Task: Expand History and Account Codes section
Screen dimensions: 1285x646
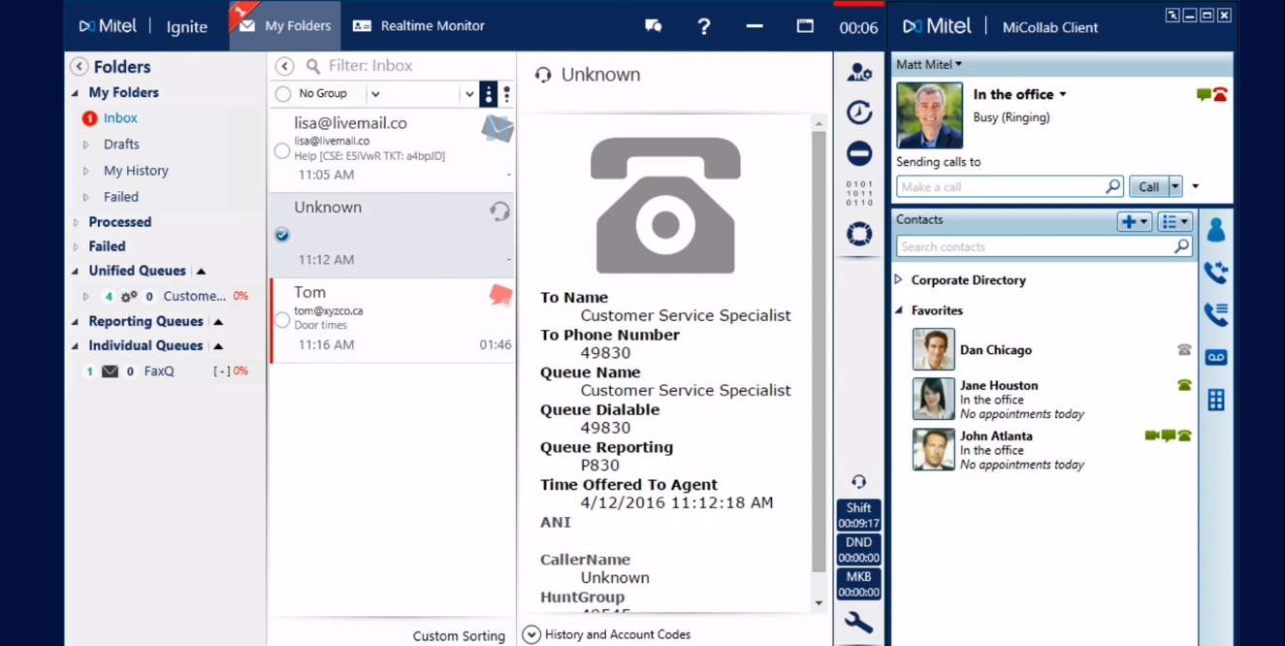Action: tap(530, 634)
